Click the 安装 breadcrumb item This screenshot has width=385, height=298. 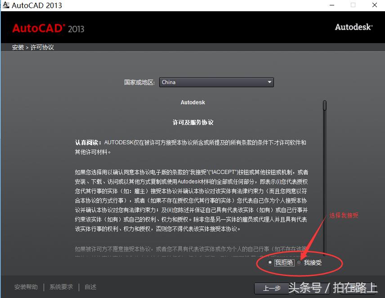(17, 47)
